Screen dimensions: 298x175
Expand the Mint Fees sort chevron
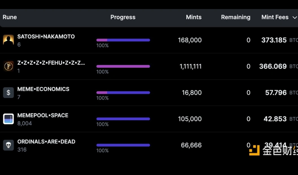tap(295, 17)
